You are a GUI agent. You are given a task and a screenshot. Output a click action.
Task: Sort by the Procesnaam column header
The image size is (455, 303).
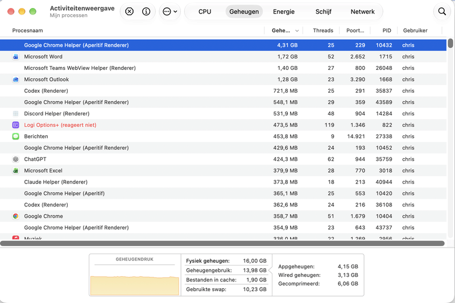click(27, 31)
